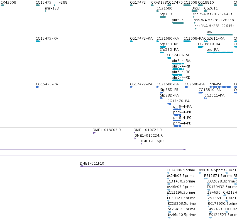Click the CG18810-RA transcript label
237x219 pixels.
209,44
